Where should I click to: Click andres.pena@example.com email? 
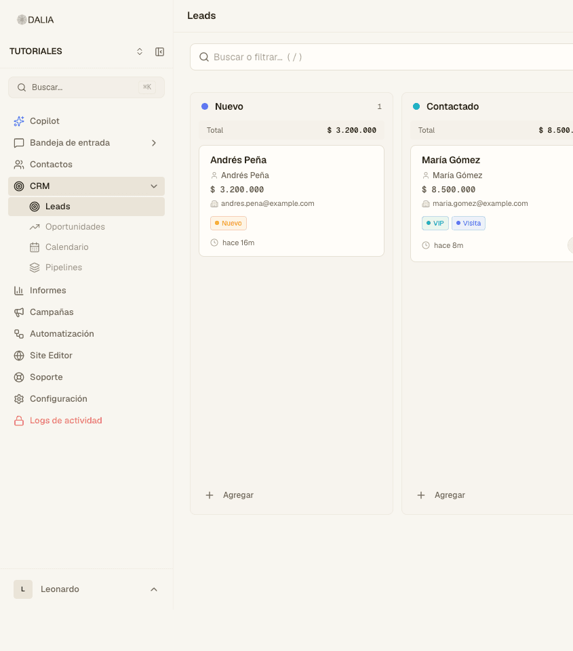(x=268, y=203)
